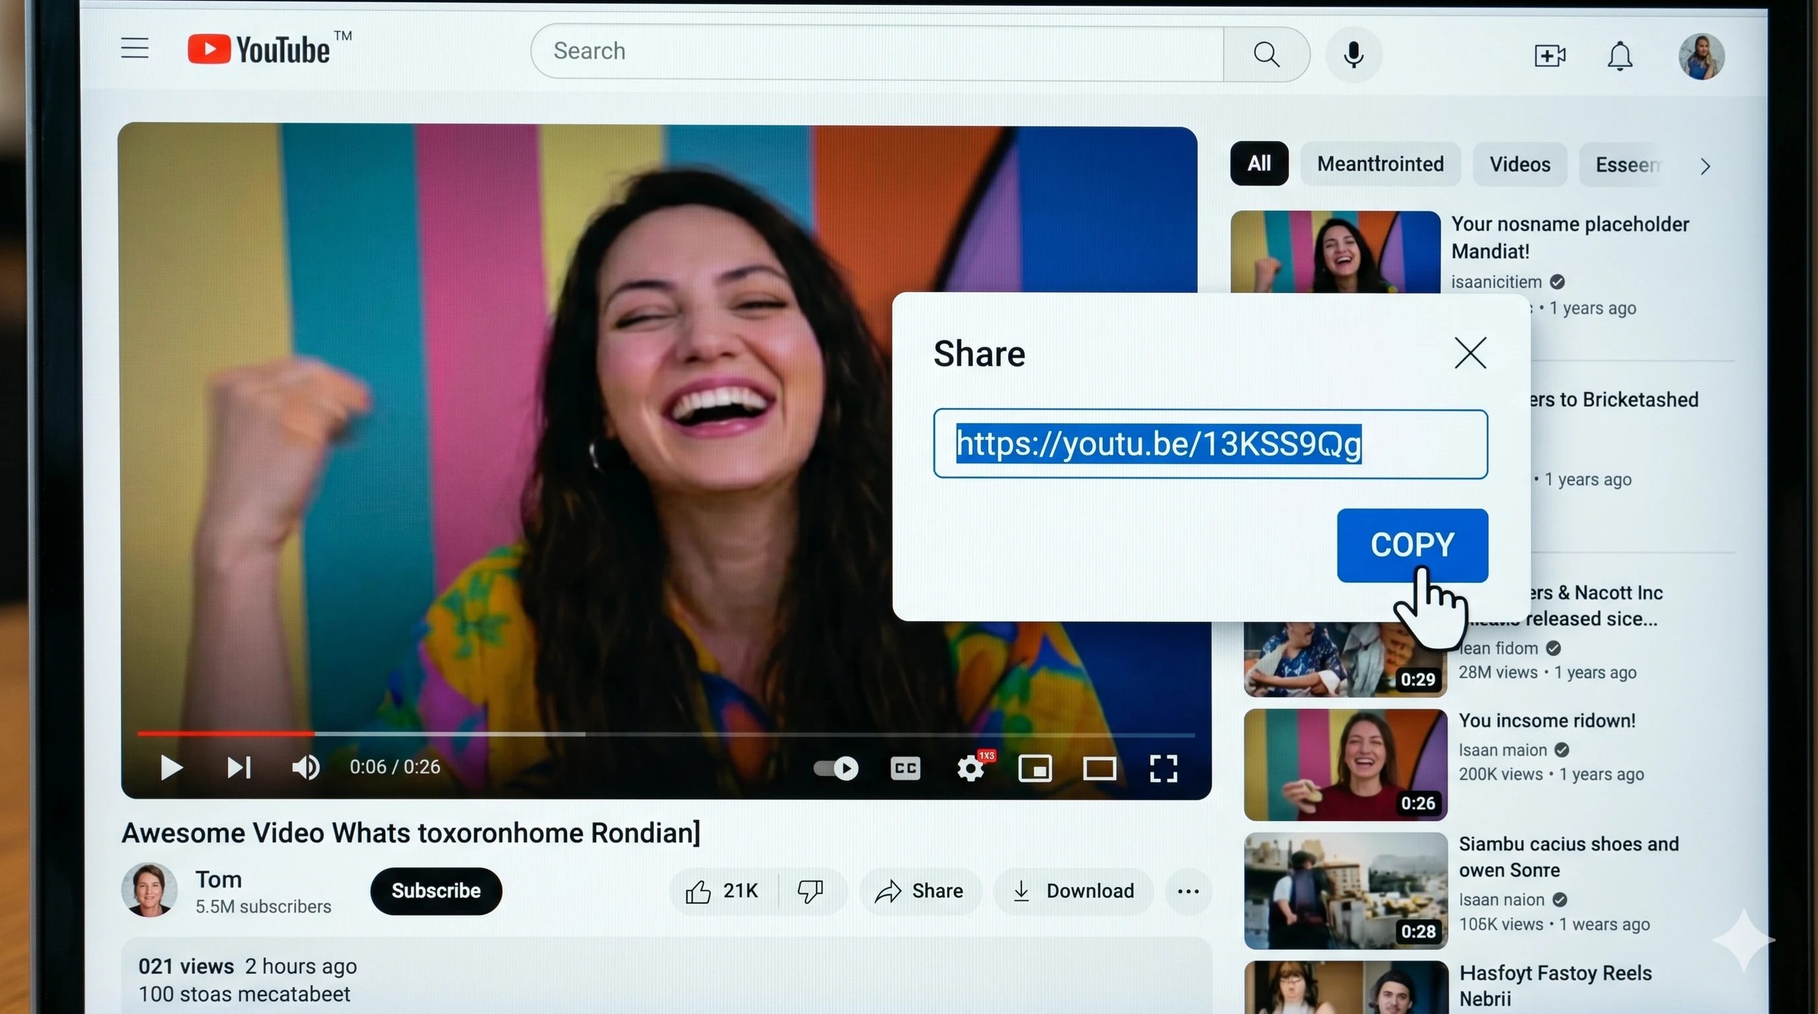Open the notifications bell
The image size is (1818, 1014).
pyautogui.click(x=1620, y=55)
